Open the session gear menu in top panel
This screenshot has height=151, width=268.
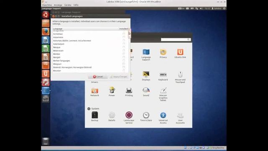tap(224, 8)
